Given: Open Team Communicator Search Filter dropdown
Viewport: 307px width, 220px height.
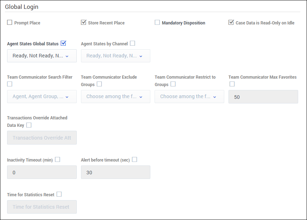Looking at the screenshot, I should click(x=42, y=97).
